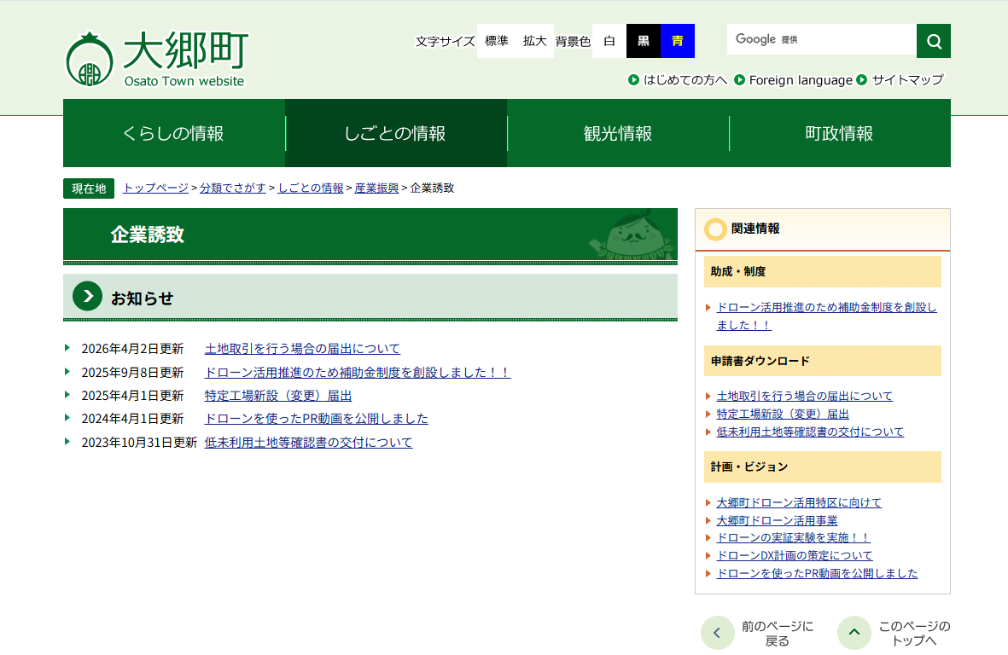The height and width of the screenshot is (655, 1008).
Task: Click the 関連情報 sidebar heading
Action: pos(822,229)
